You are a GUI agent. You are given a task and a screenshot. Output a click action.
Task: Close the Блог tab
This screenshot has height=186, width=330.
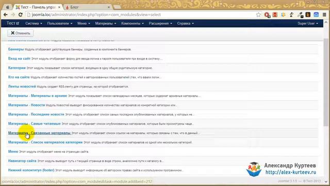tap(109, 7)
